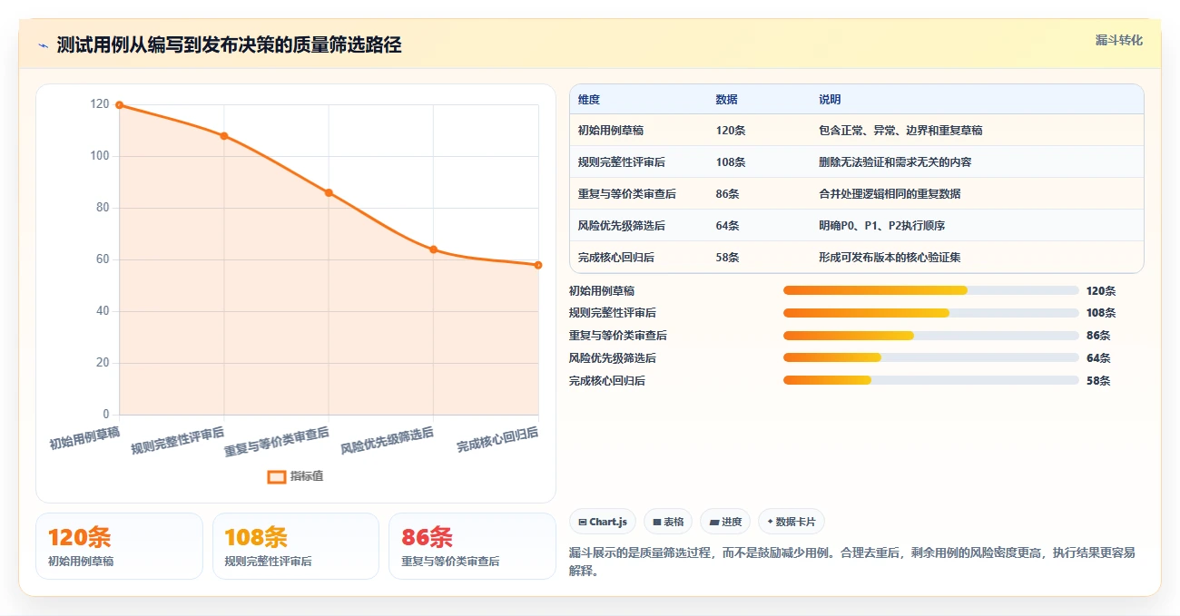Click the 58 data point for 完成核心回归后
The height and width of the screenshot is (616, 1180).
538,265
